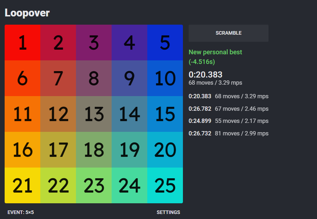Click the SCRAMBLE button
The height and width of the screenshot is (219, 317).
click(x=229, y=33)
